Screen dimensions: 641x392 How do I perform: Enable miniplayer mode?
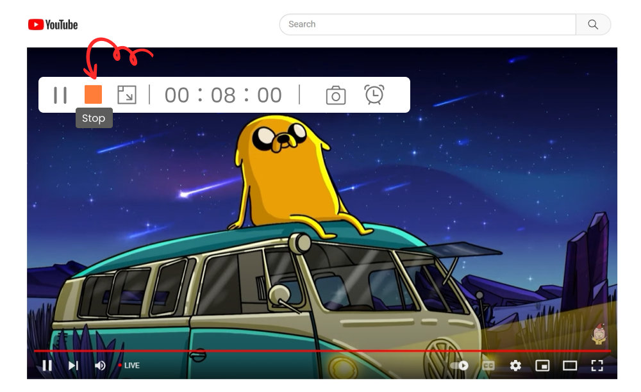542,366
